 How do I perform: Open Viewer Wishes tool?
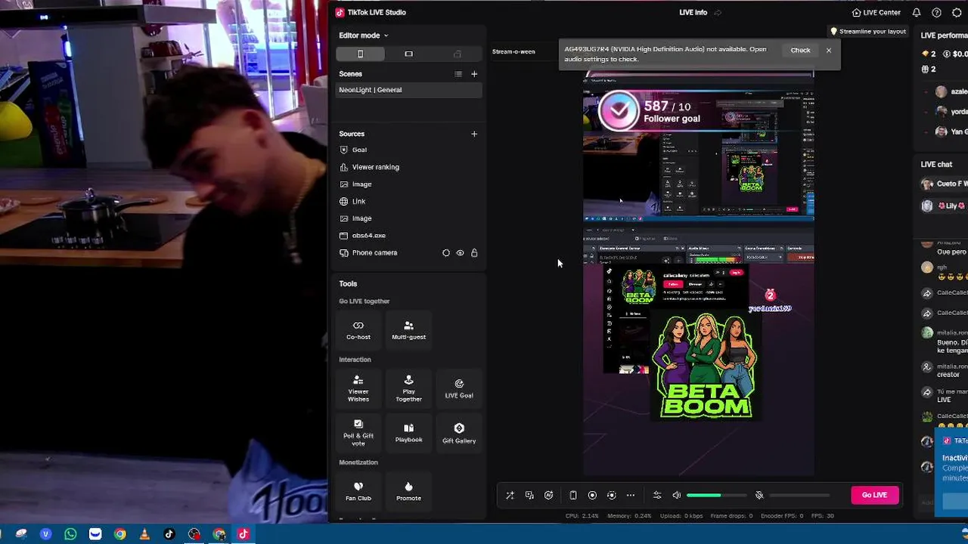358,388
